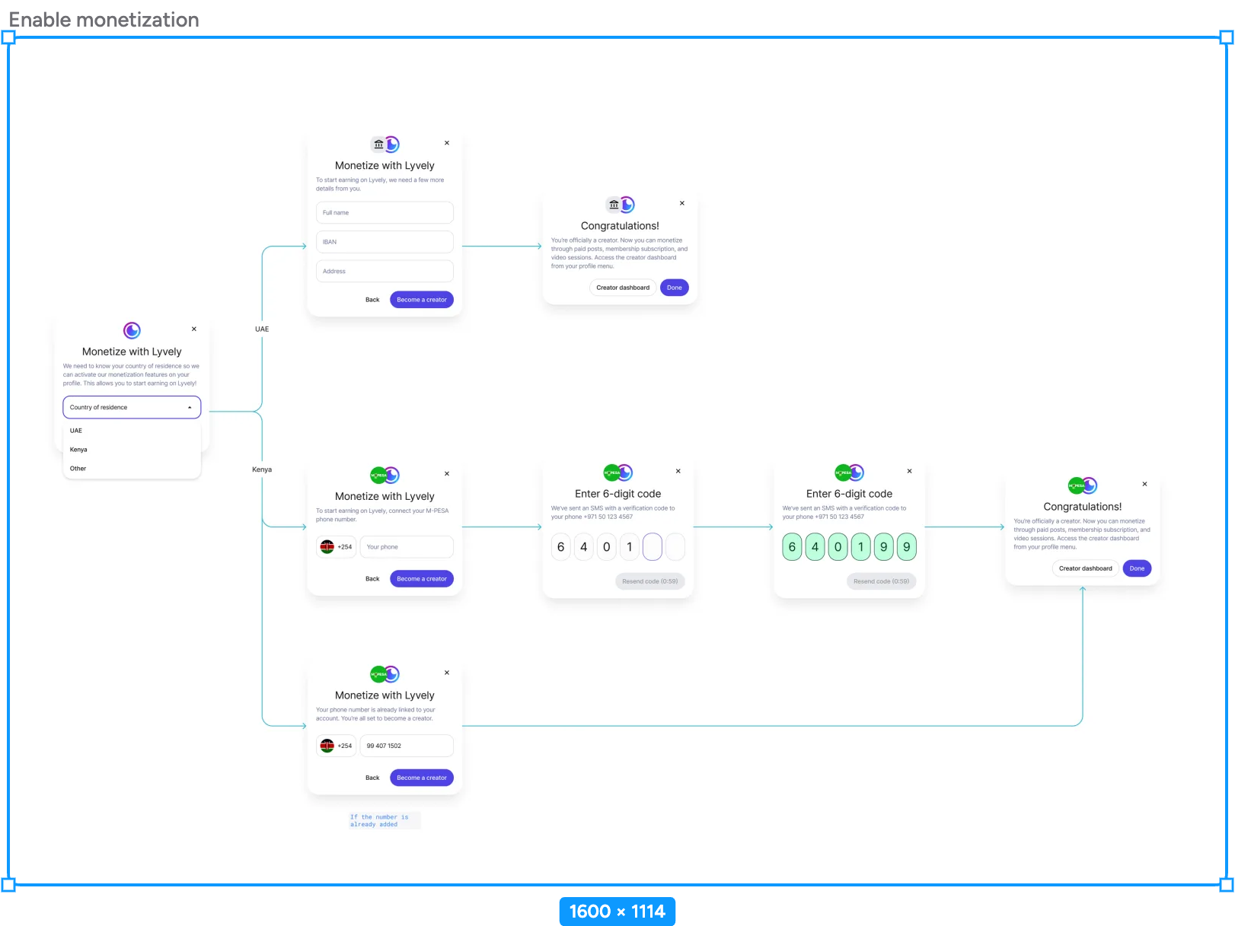This screenshot has height=926, width=1235.
Task: Click Back in the linked phone form
Action: [372, 778]
